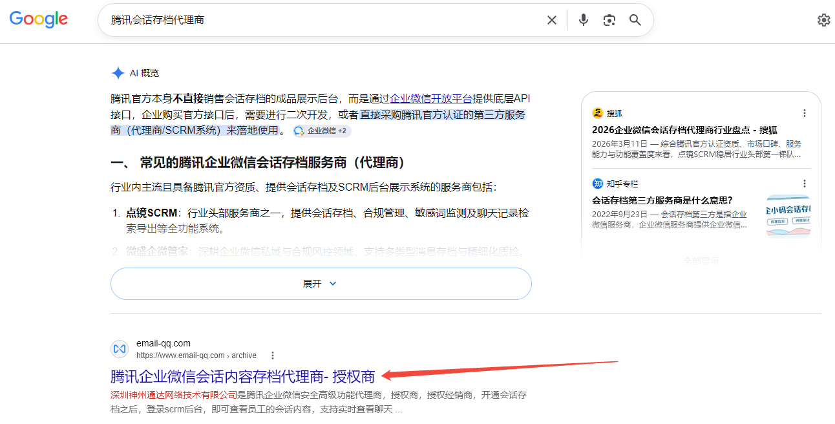Click the highlighted 直接采购腾讯官方认证的第三方服务 text
The width and height of the screenshot is (835, 424).
coord(443,114)
